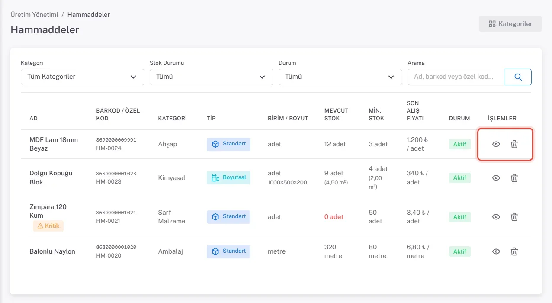
Task: Click the Ambalaj category cell
Action: pyautogui.click(x=170, y=251)
